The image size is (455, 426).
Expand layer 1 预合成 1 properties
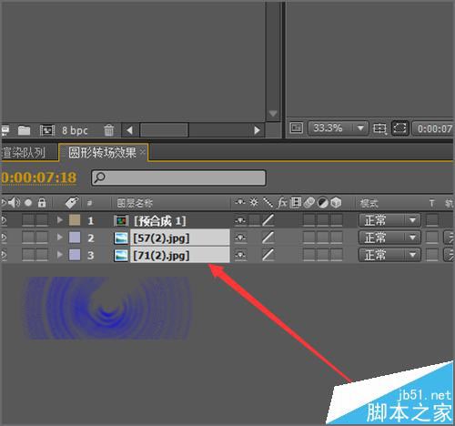coord(60,220)
